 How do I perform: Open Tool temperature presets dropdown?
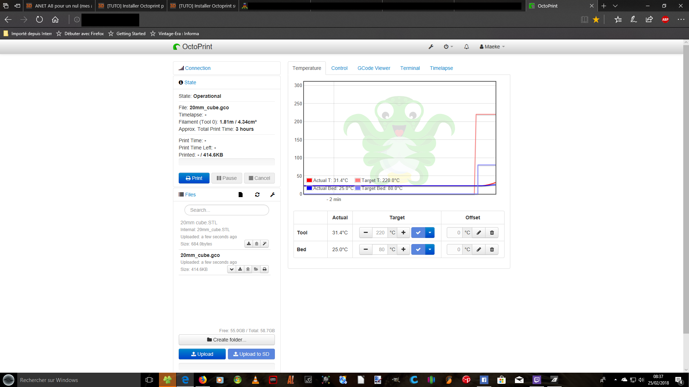[x=430, y=233]
